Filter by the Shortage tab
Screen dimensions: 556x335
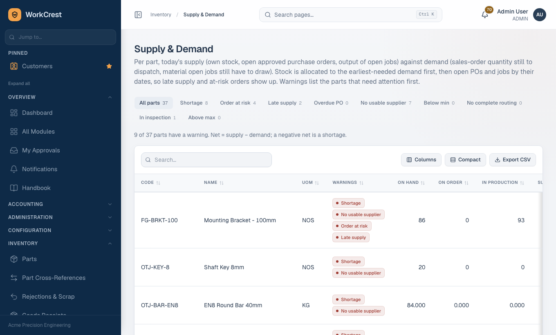click(x=194, y=103)
